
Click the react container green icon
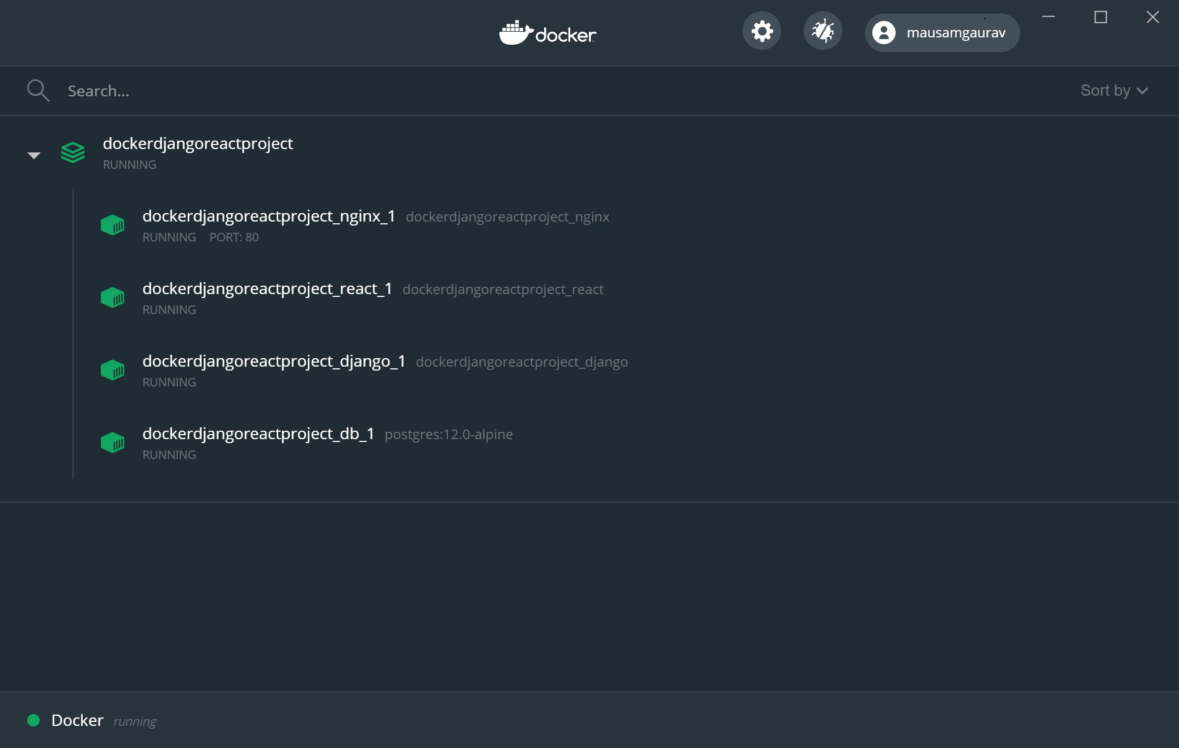click(x=112, y=297)
